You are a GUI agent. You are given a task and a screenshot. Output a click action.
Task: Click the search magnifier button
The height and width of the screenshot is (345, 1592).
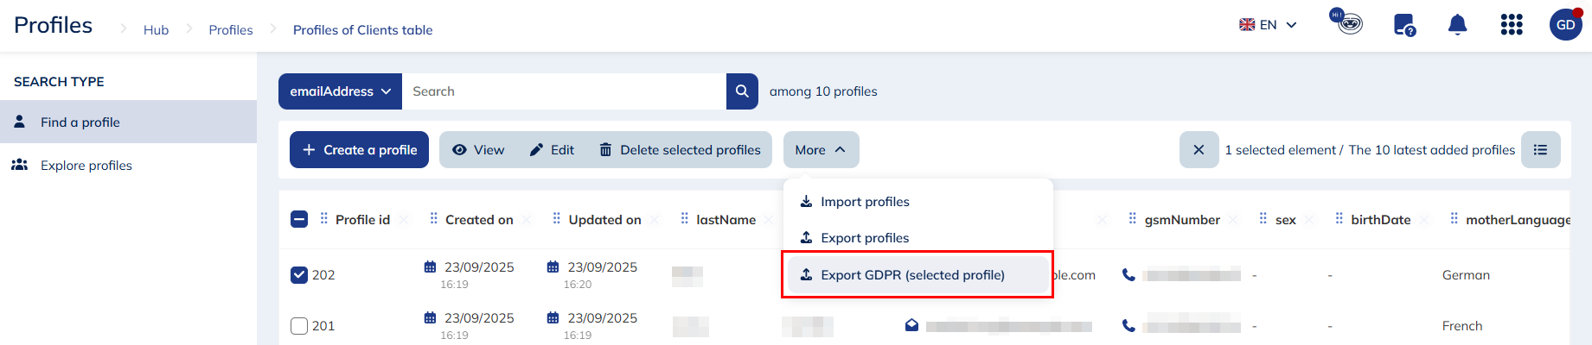click(x=742, y=91)
